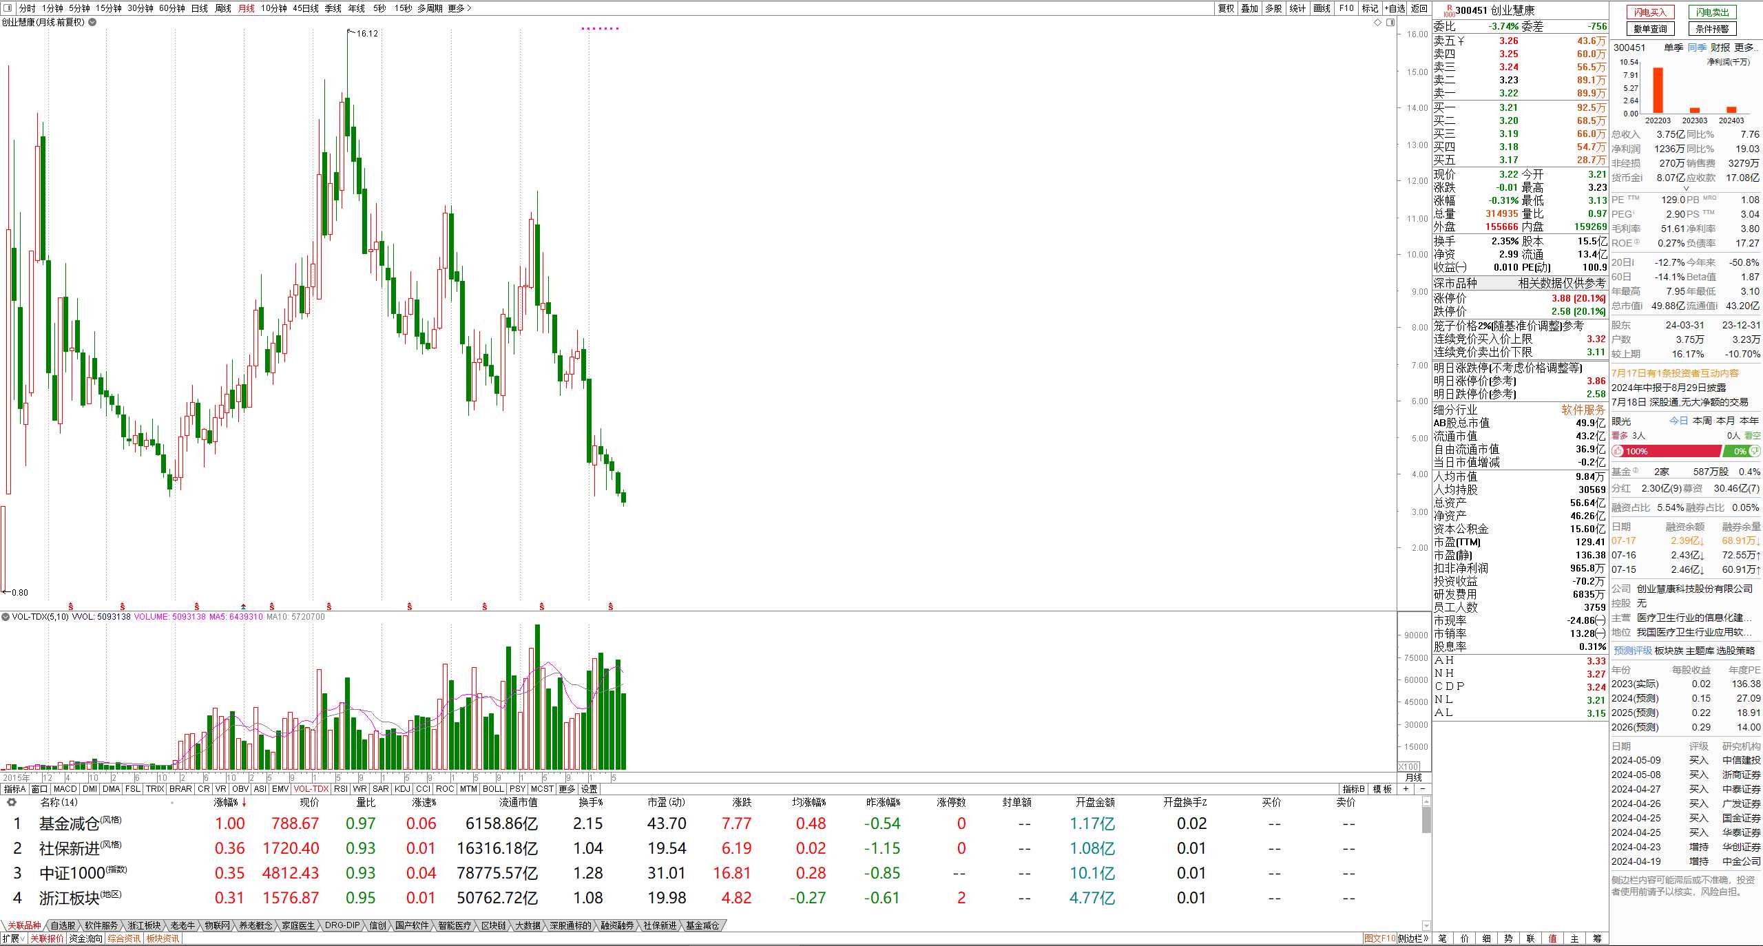Switch financial chart to 单季 mode
Viewport: 1763px width, 946px height.
(1673, 48)
